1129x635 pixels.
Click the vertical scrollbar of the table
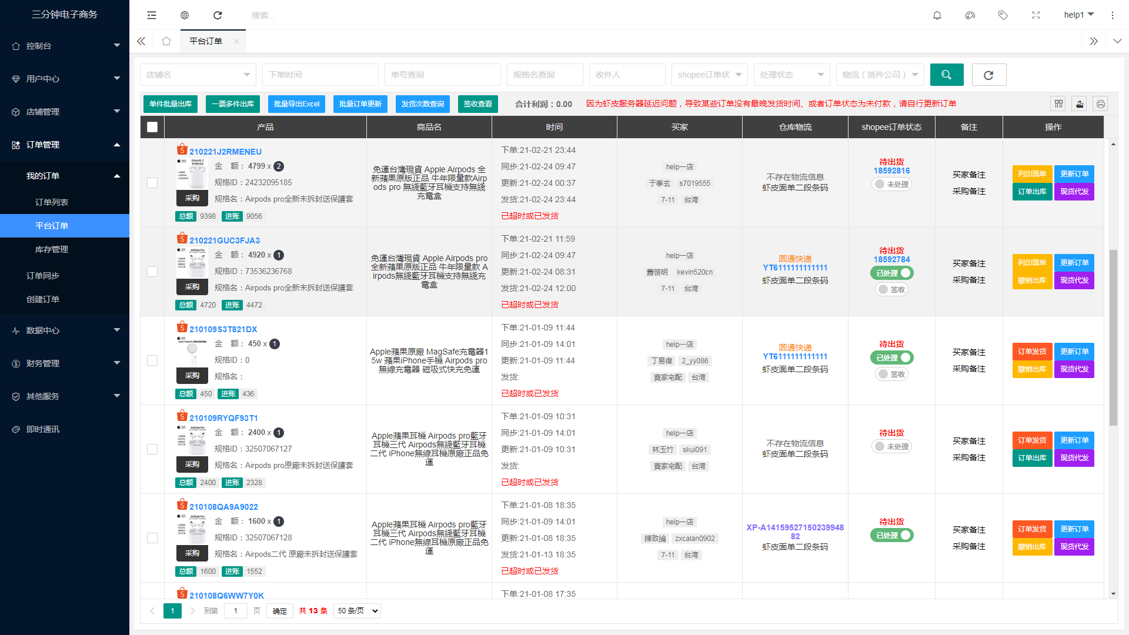click(x=1113, y=338)
